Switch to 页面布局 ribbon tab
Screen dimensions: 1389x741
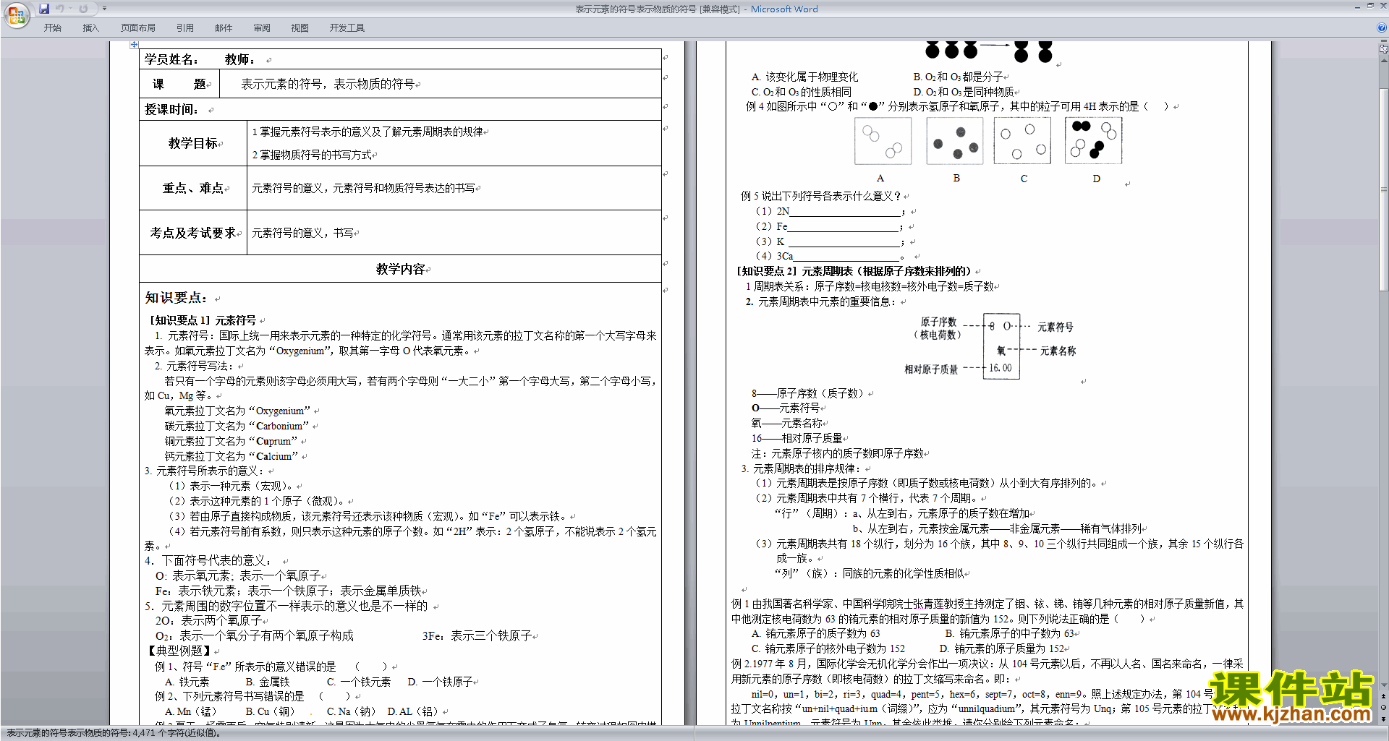click(137, 27)
